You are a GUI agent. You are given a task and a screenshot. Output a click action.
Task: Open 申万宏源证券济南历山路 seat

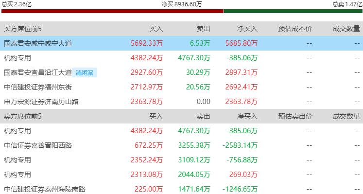coord(41,102)
